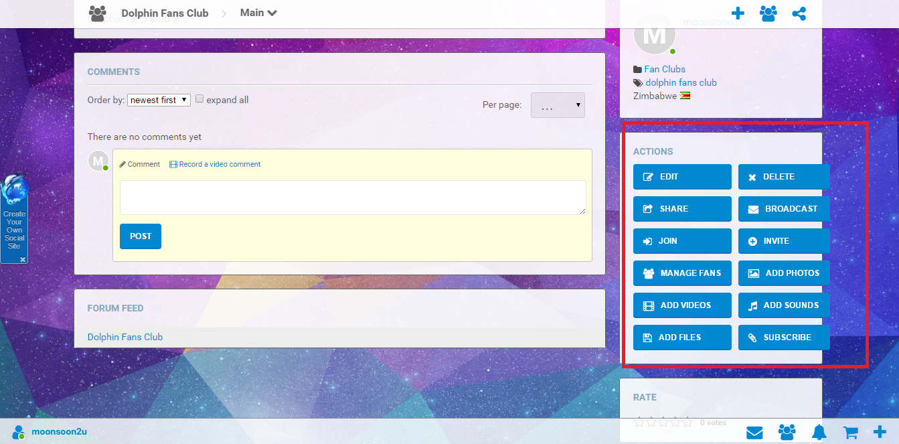Open the Dolphin Fans Club forum link

125,337
